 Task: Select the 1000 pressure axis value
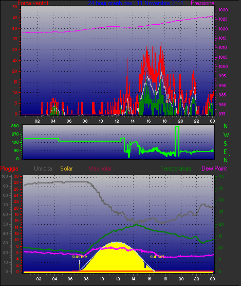click(x=223, y=66)
